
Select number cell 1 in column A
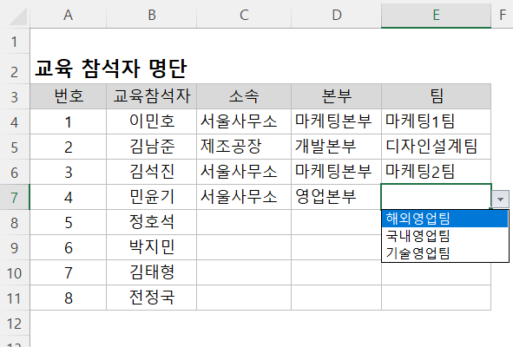pyautogui.click(x=68, y=121)
